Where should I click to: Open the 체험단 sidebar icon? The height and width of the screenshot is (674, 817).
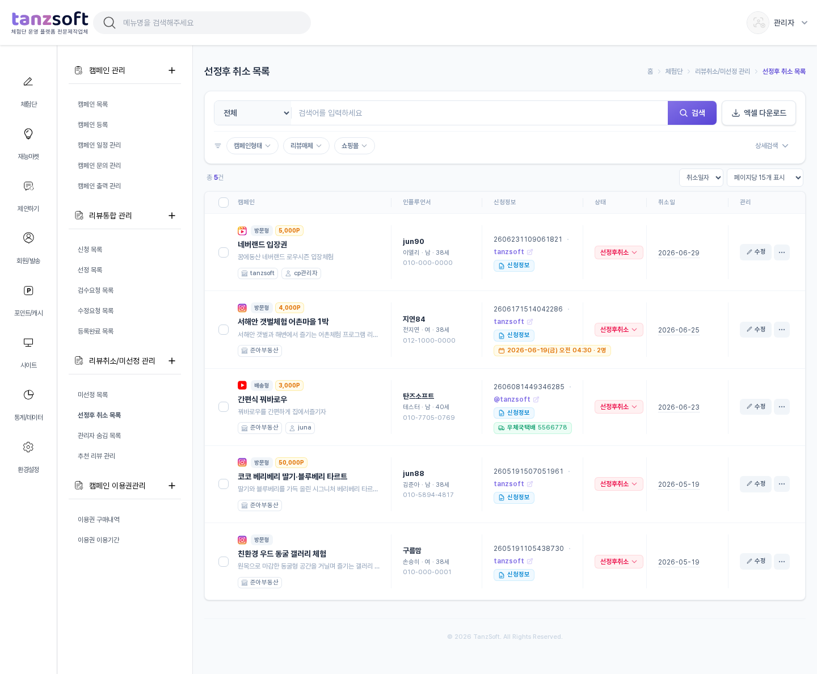[28, 82]
